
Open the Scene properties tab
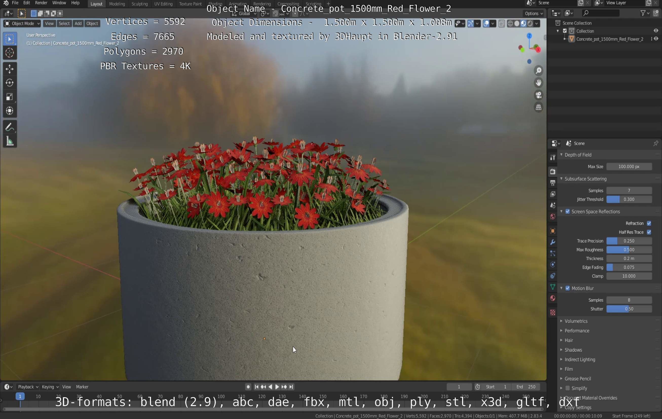[552, 206]
